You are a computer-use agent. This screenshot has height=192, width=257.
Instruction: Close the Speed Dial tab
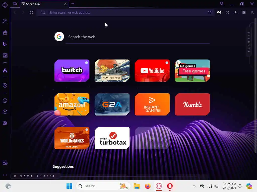pos(66,4)
